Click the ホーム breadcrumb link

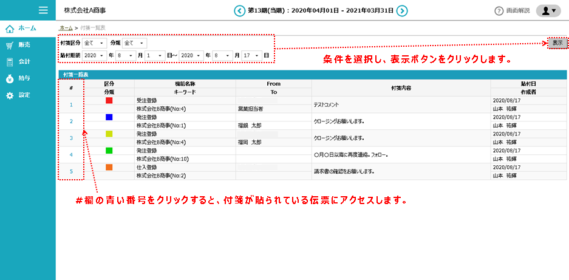66,28
